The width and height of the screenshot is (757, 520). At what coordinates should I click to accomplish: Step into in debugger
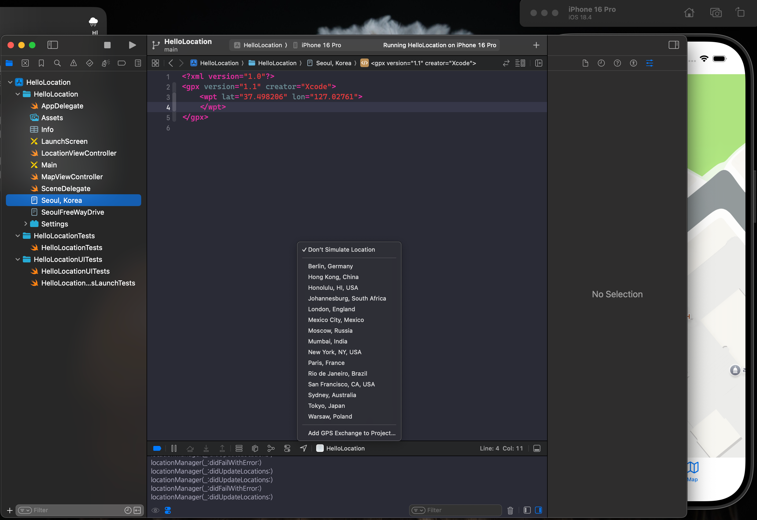[x=206, y=449]
